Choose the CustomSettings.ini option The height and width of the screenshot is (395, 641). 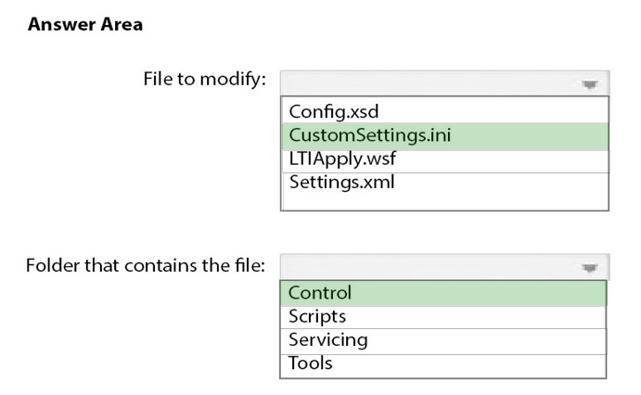coord(444,136)
